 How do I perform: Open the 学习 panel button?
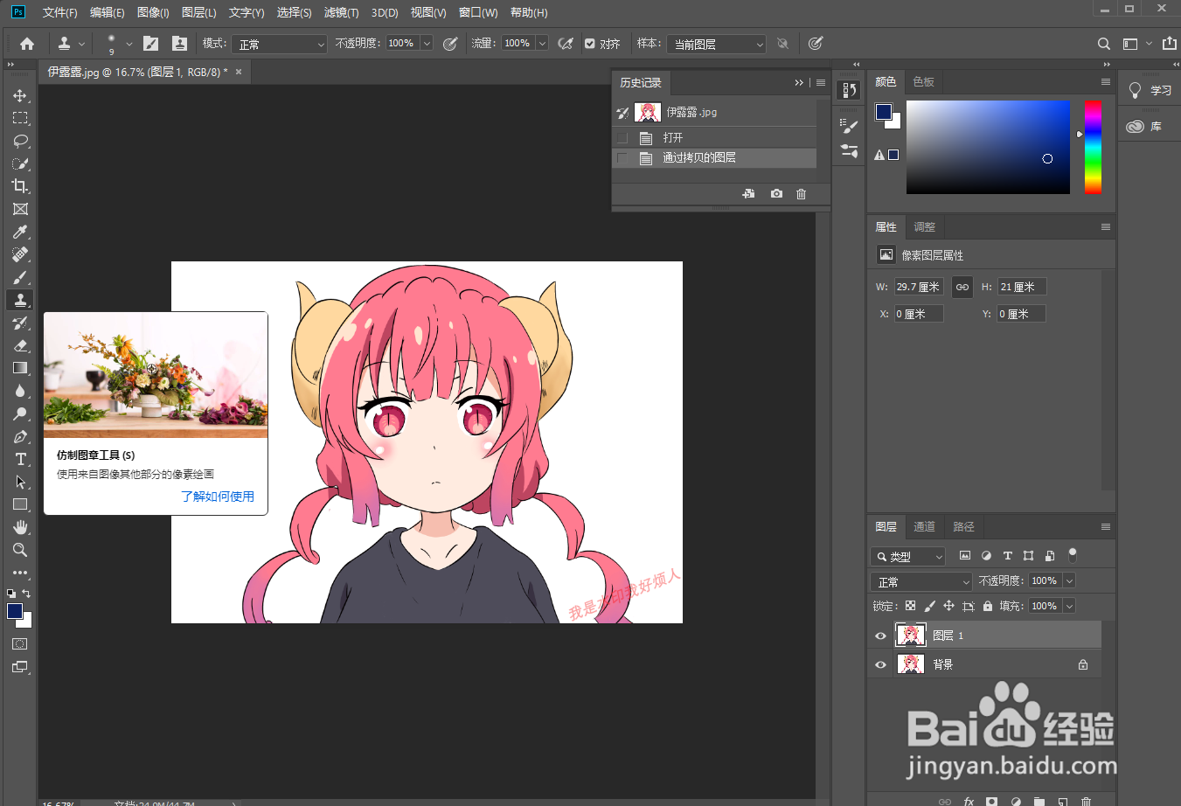point(1149,90)
